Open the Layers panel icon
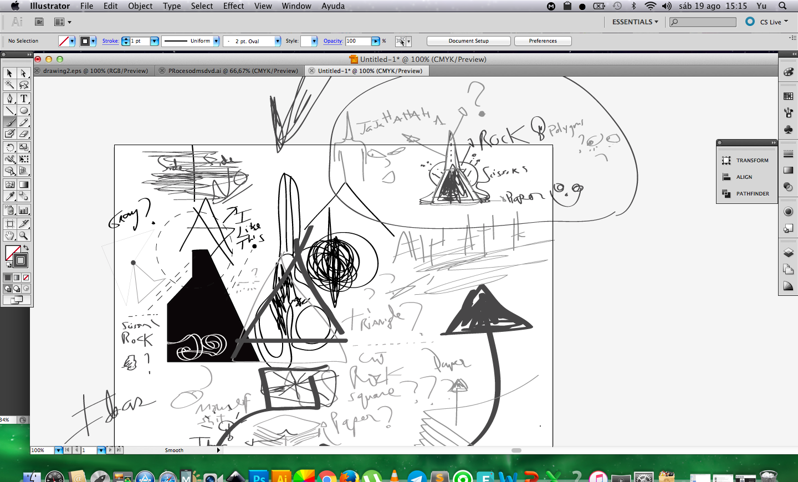Viewport: 798px width, 482px height. 788,253
